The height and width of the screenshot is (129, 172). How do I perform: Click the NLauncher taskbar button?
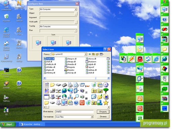[32, 124]
